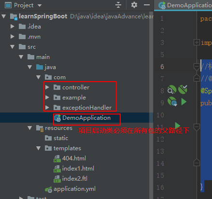Click line number 10 in the gutter
Image resolution: width=212 pixels, height=199 pixels.
click(x=160, y=115)
